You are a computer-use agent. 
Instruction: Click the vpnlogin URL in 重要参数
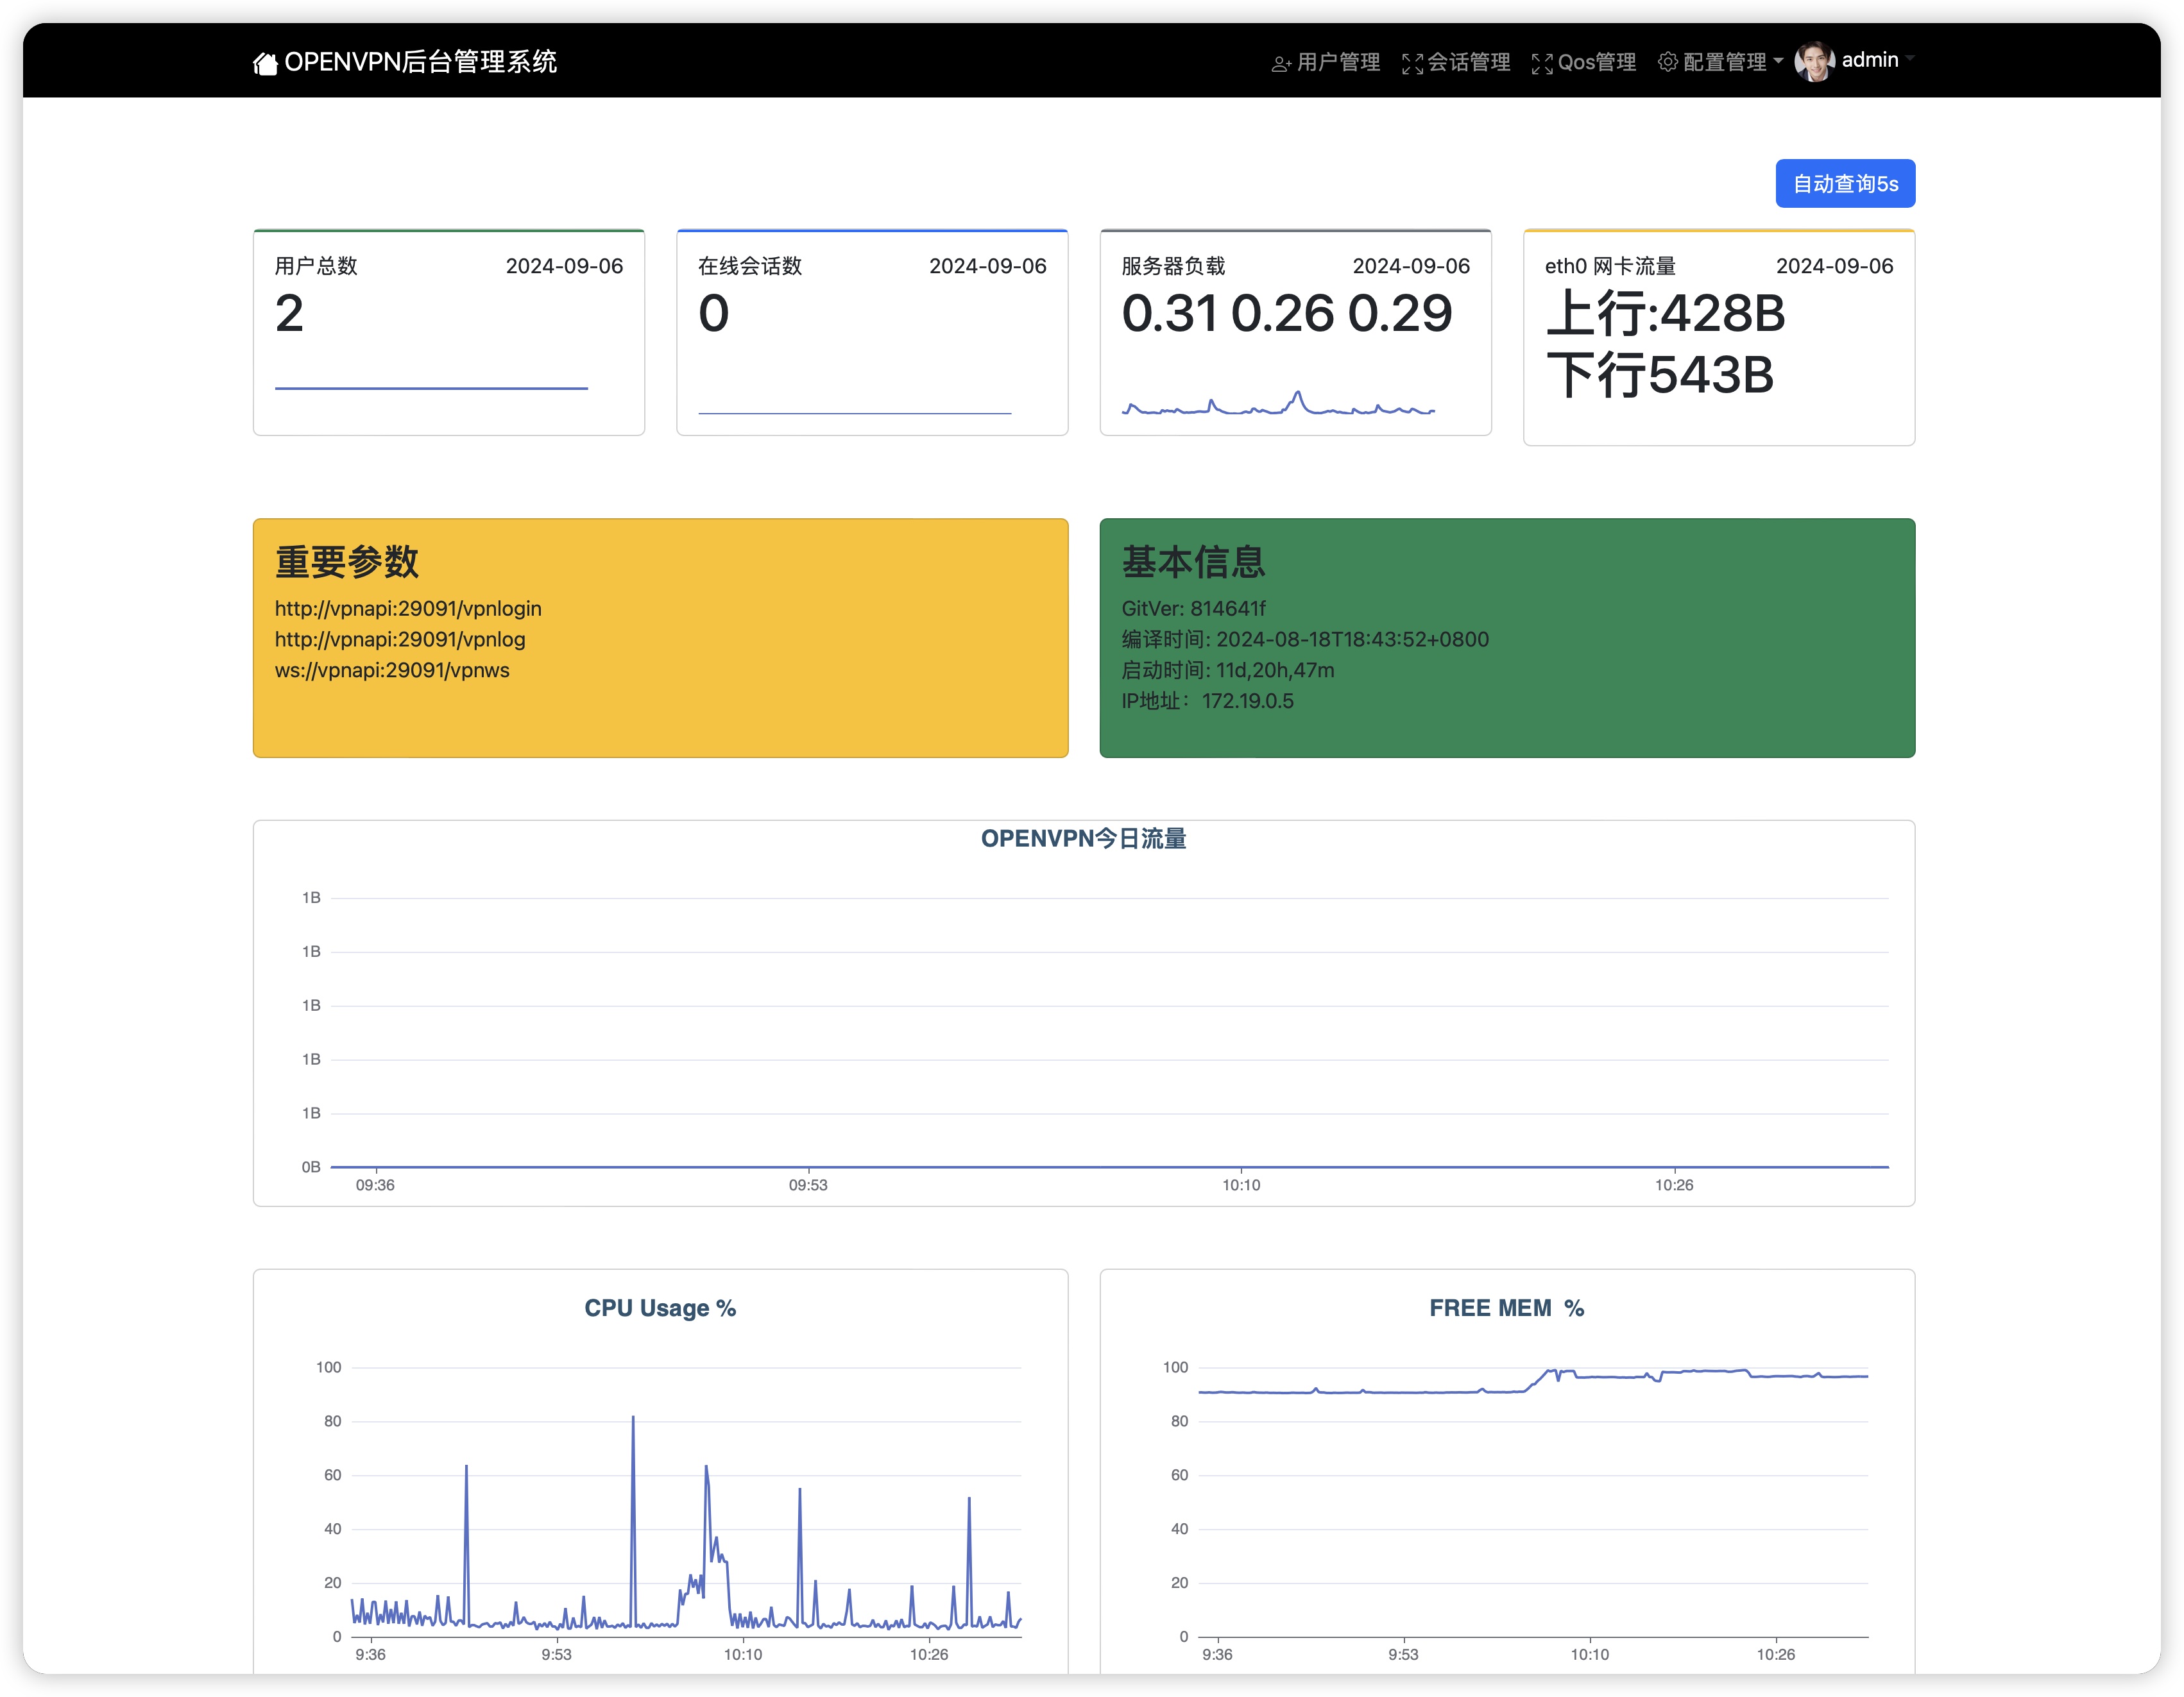(x=408, y=609)
